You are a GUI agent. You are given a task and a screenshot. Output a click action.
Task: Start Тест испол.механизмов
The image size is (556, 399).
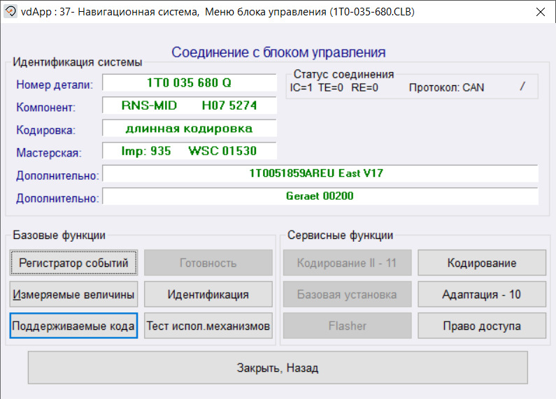(208, 326)
